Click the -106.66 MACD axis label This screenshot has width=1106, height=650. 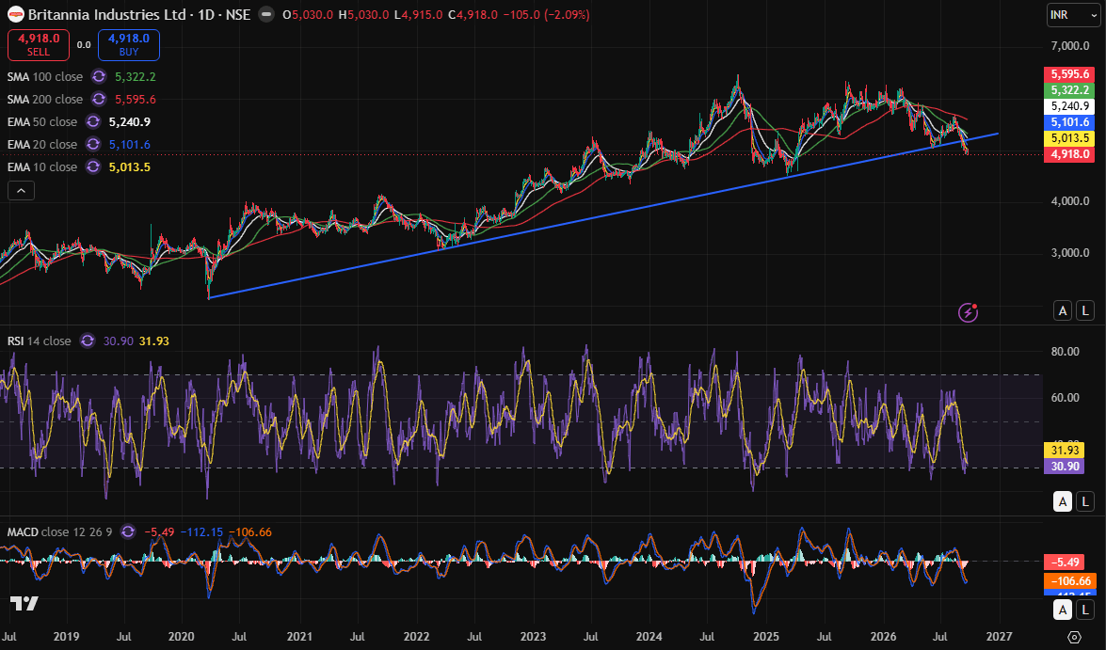pos(1070,581)
